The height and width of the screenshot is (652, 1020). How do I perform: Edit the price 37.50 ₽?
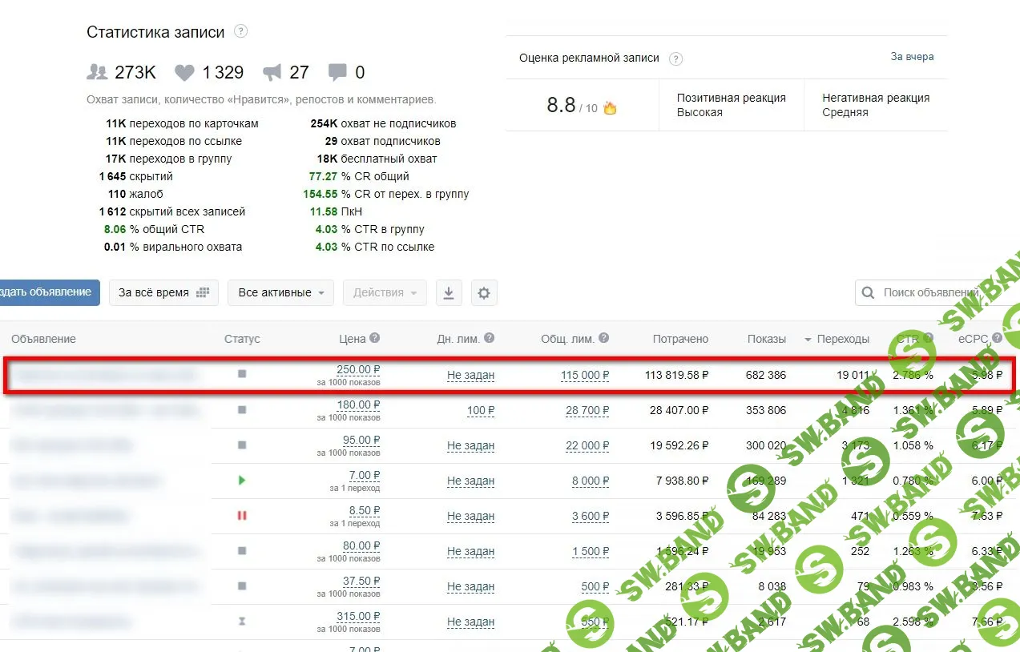tap(361, 581)
